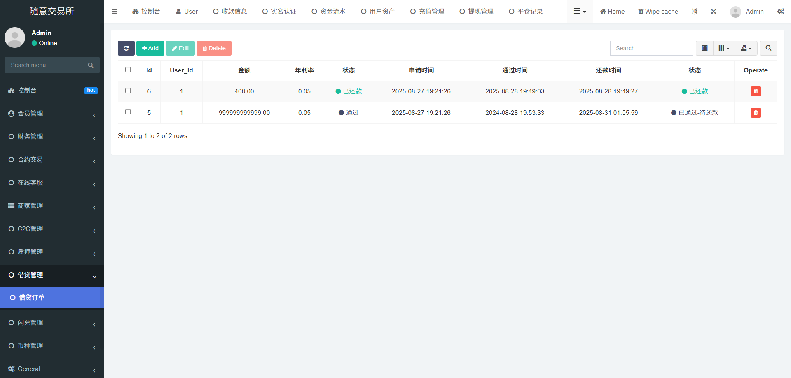Click Wipe cache link

click(658, 12)
